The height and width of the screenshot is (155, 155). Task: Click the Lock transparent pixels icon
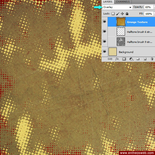coord(113,14)
